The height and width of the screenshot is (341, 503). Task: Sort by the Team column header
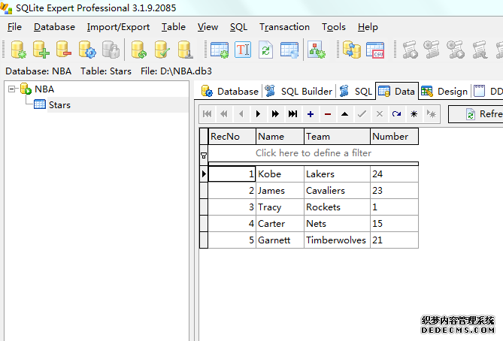337,137
